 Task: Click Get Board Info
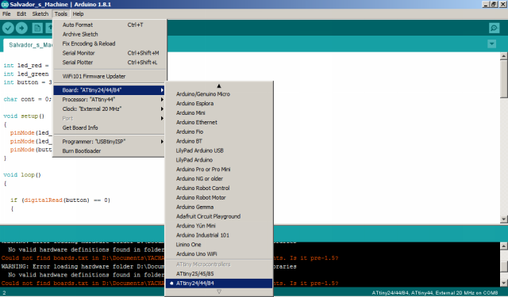[110, 128]
